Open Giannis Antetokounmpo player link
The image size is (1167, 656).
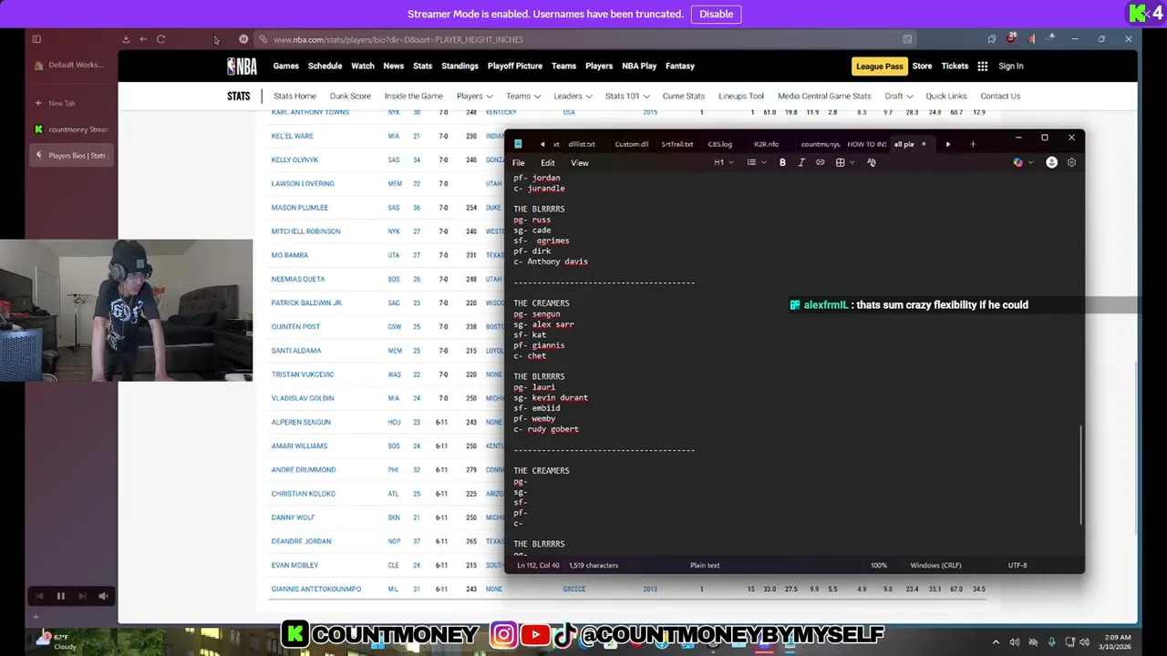click(x=315, y=589)
